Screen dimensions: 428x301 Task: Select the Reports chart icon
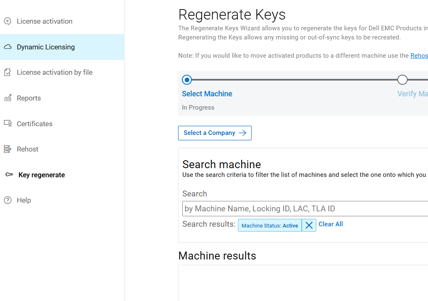[x=7, y=98]
